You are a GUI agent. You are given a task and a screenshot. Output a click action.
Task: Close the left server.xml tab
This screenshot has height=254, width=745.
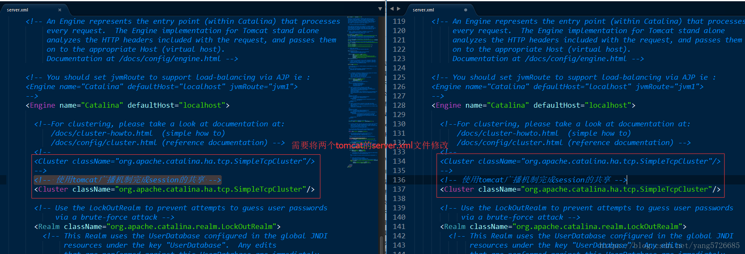pos(60,10)
